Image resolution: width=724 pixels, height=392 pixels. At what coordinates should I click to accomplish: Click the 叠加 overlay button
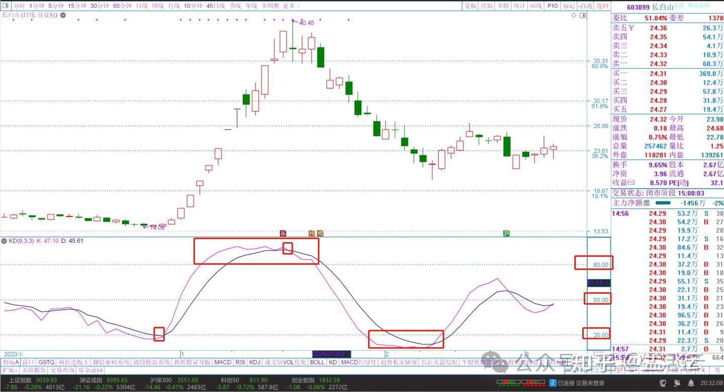click(x=486, y=6)
